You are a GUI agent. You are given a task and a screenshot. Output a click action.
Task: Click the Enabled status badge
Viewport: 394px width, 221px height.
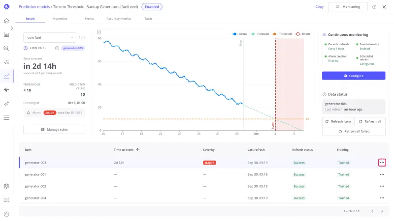pyautogui.click(x=152, y=7)
